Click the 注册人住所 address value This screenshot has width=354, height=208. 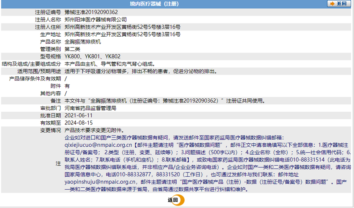122,27
